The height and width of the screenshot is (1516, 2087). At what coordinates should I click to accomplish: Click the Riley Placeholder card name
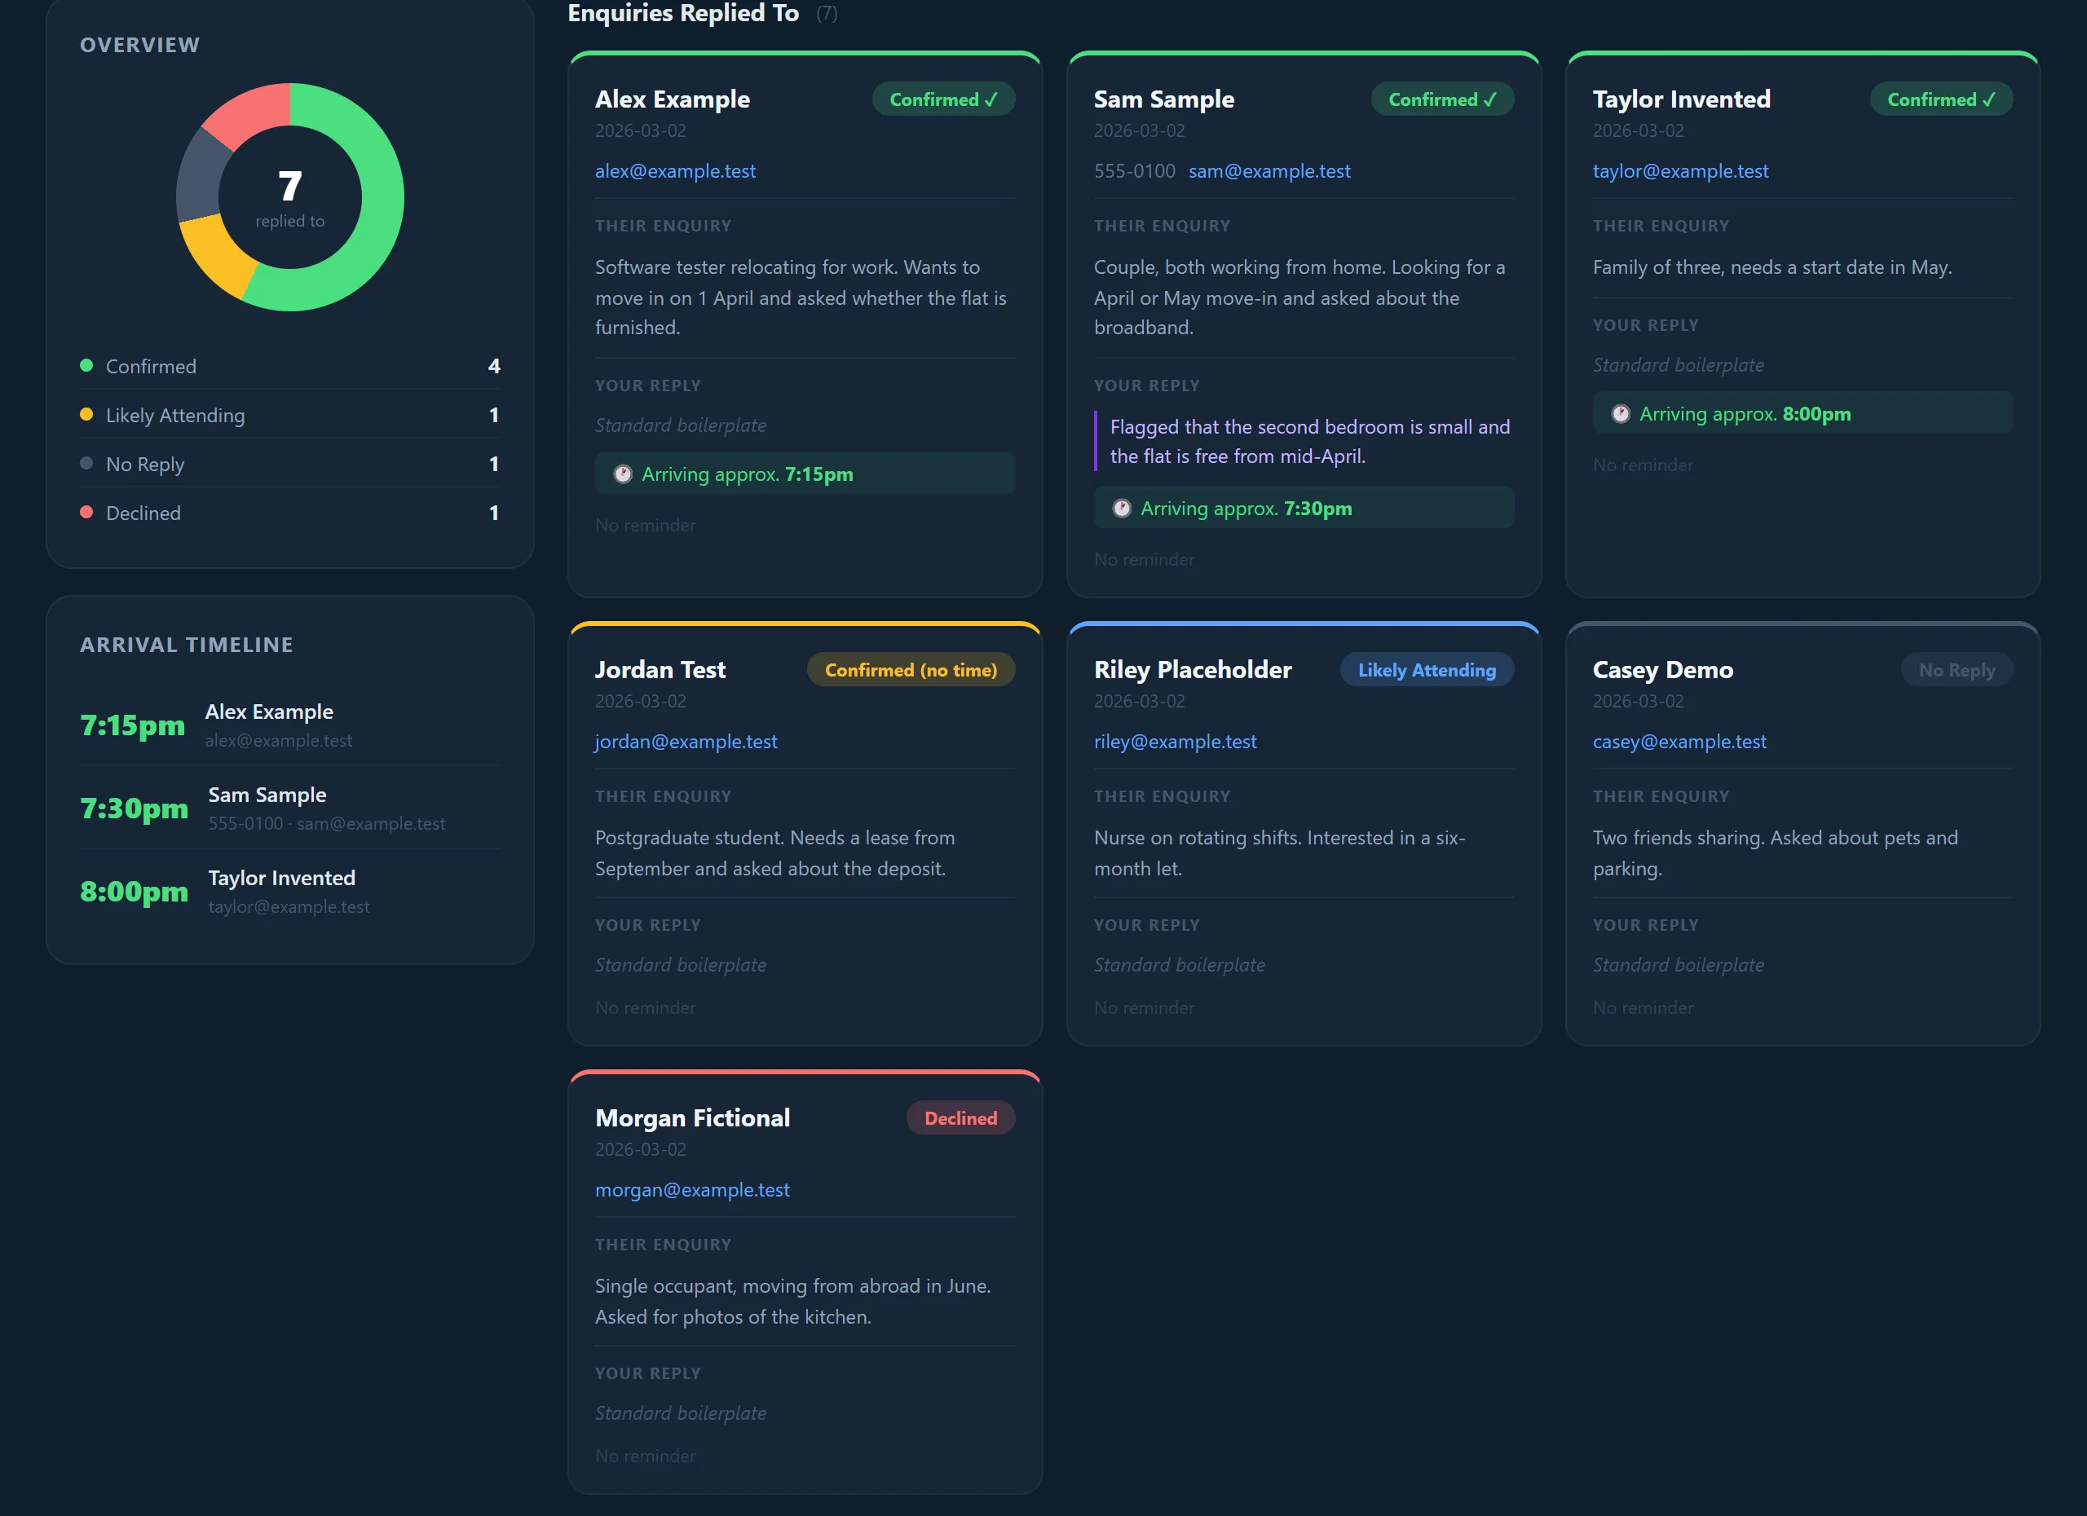tap(1193, 670)
